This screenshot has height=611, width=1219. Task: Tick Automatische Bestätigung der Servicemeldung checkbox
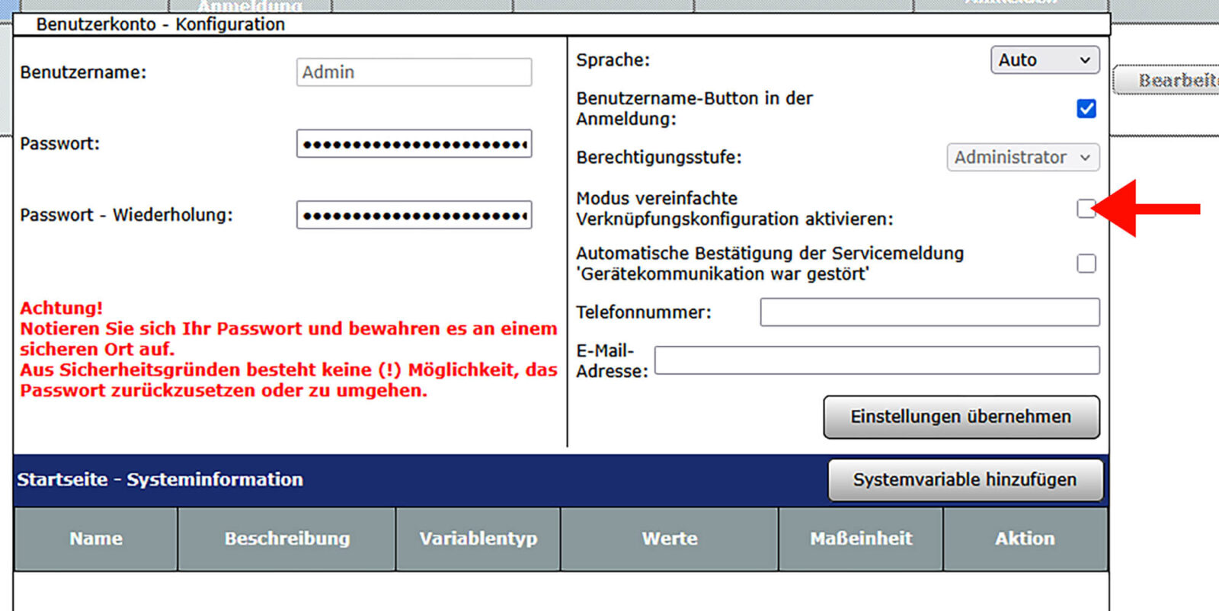pos(1086,264)
